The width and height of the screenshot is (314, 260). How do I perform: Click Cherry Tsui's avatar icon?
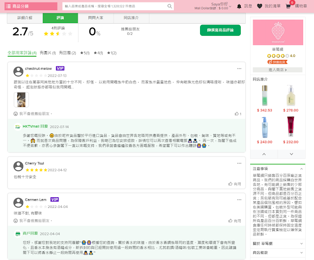[18, 166]
